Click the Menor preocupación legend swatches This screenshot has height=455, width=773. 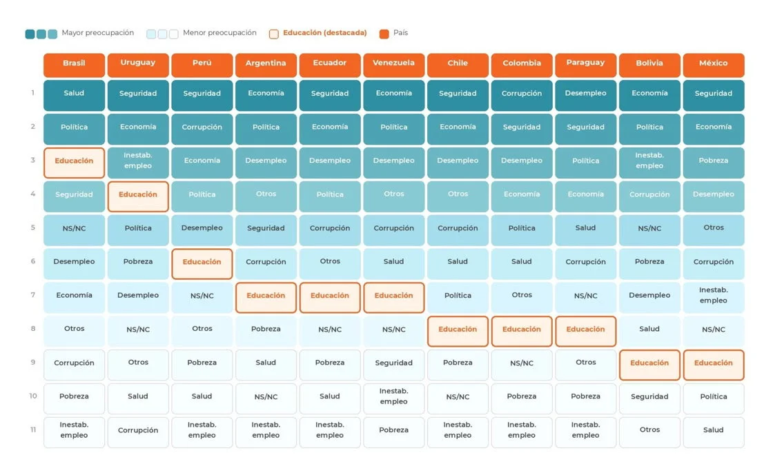coord(162,34)
